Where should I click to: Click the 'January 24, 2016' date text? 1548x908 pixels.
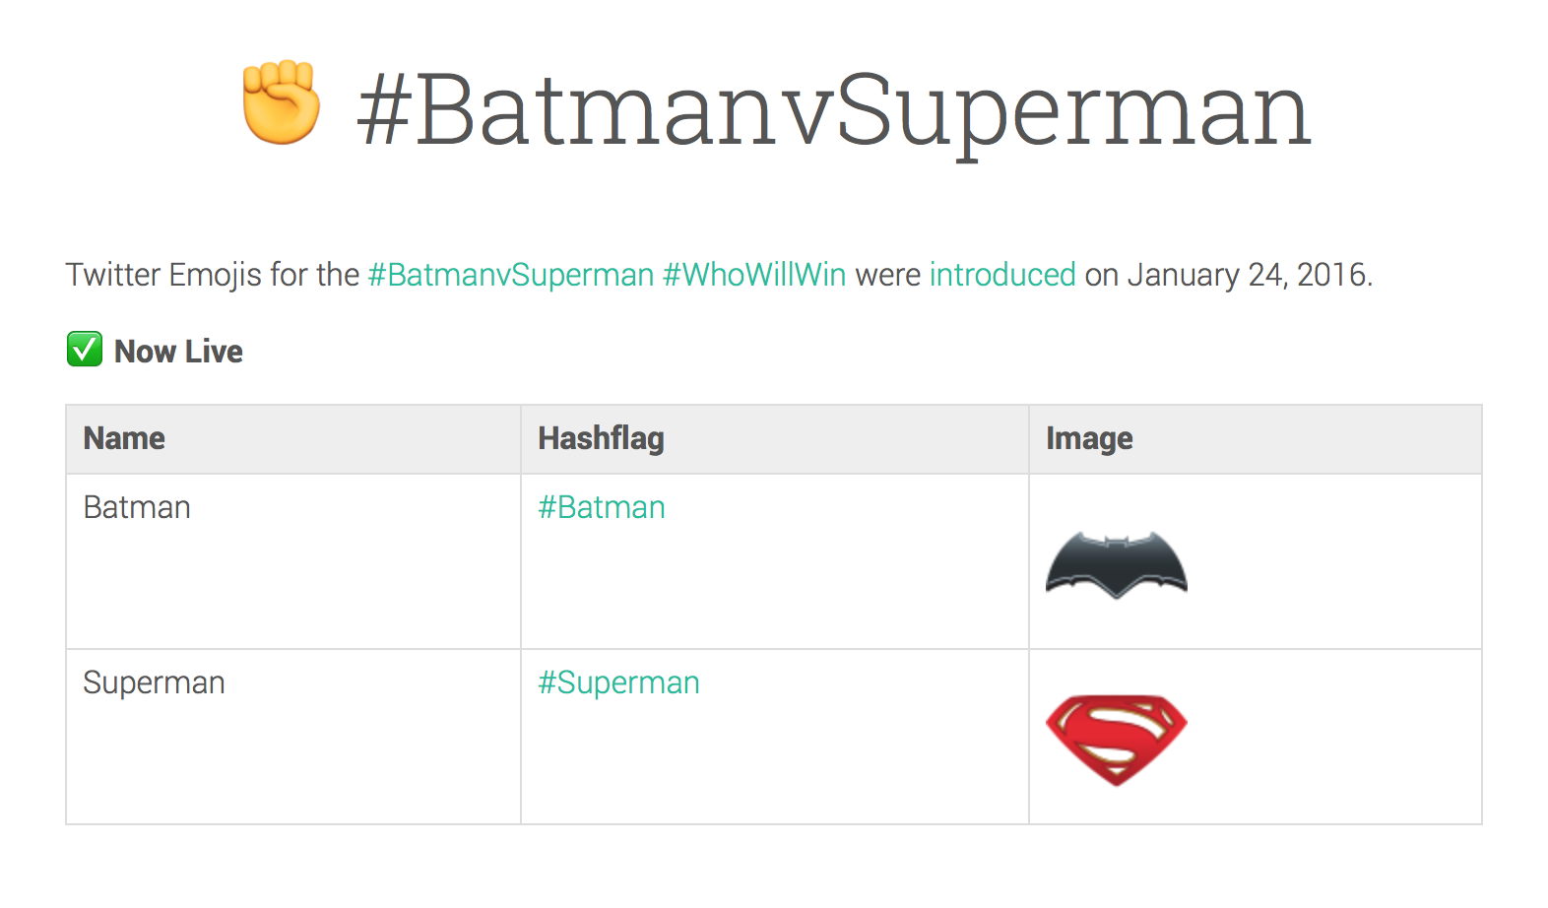(x=1248, y=275)
